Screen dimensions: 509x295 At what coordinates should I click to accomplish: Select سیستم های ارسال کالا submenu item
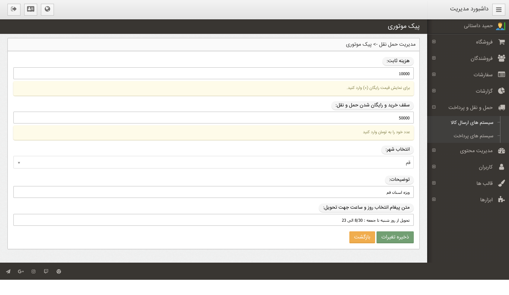[x=472, y=123]
